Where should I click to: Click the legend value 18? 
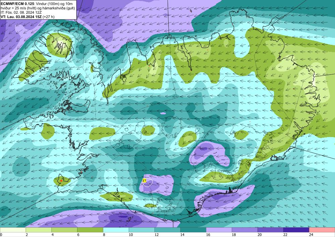[x=234, y=235]
